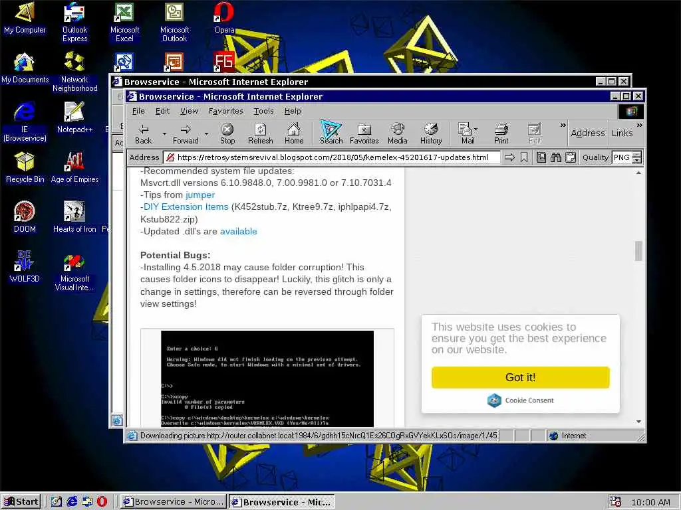681x510 pixels.
Task: Reload the page with Refresh
Action: tap(260, 133)
